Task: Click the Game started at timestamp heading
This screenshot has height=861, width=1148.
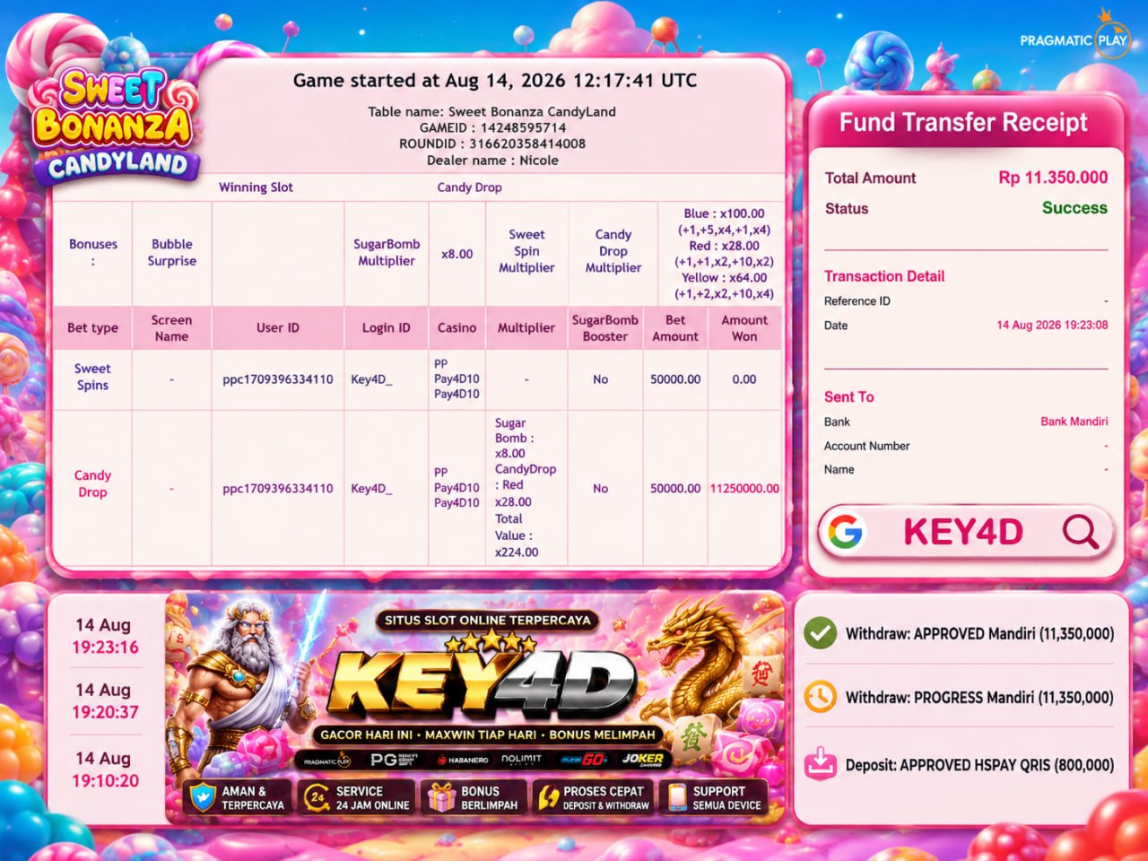Action: [x=494, y=80]
